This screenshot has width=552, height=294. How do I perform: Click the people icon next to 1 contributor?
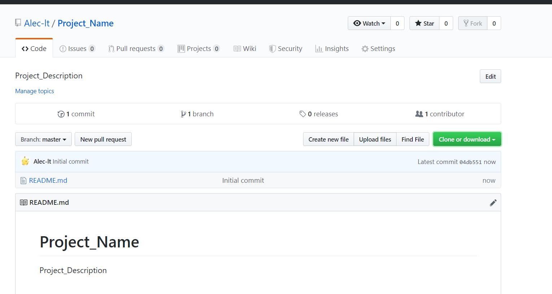[419, 114]
